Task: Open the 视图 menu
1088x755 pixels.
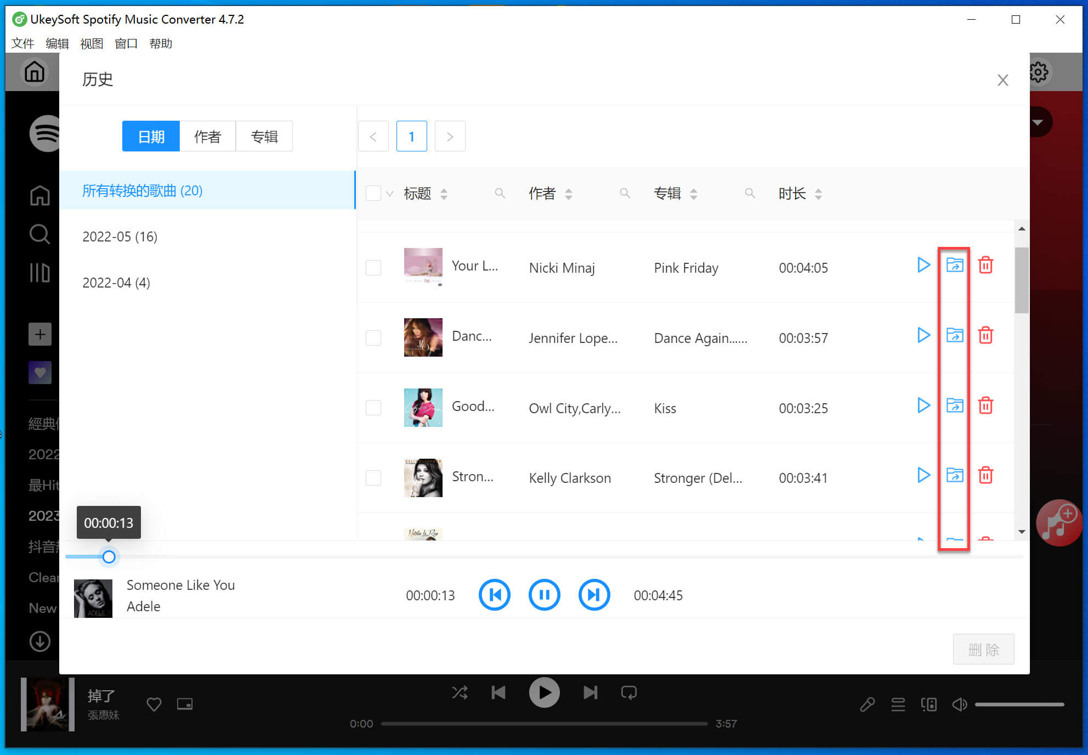Action: (x=92, y=43)
